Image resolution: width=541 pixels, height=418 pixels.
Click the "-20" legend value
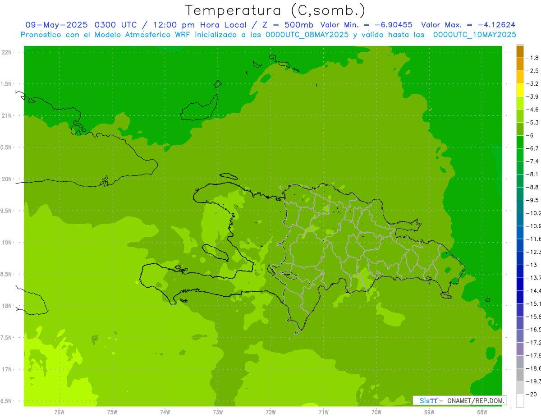[531, 395]
